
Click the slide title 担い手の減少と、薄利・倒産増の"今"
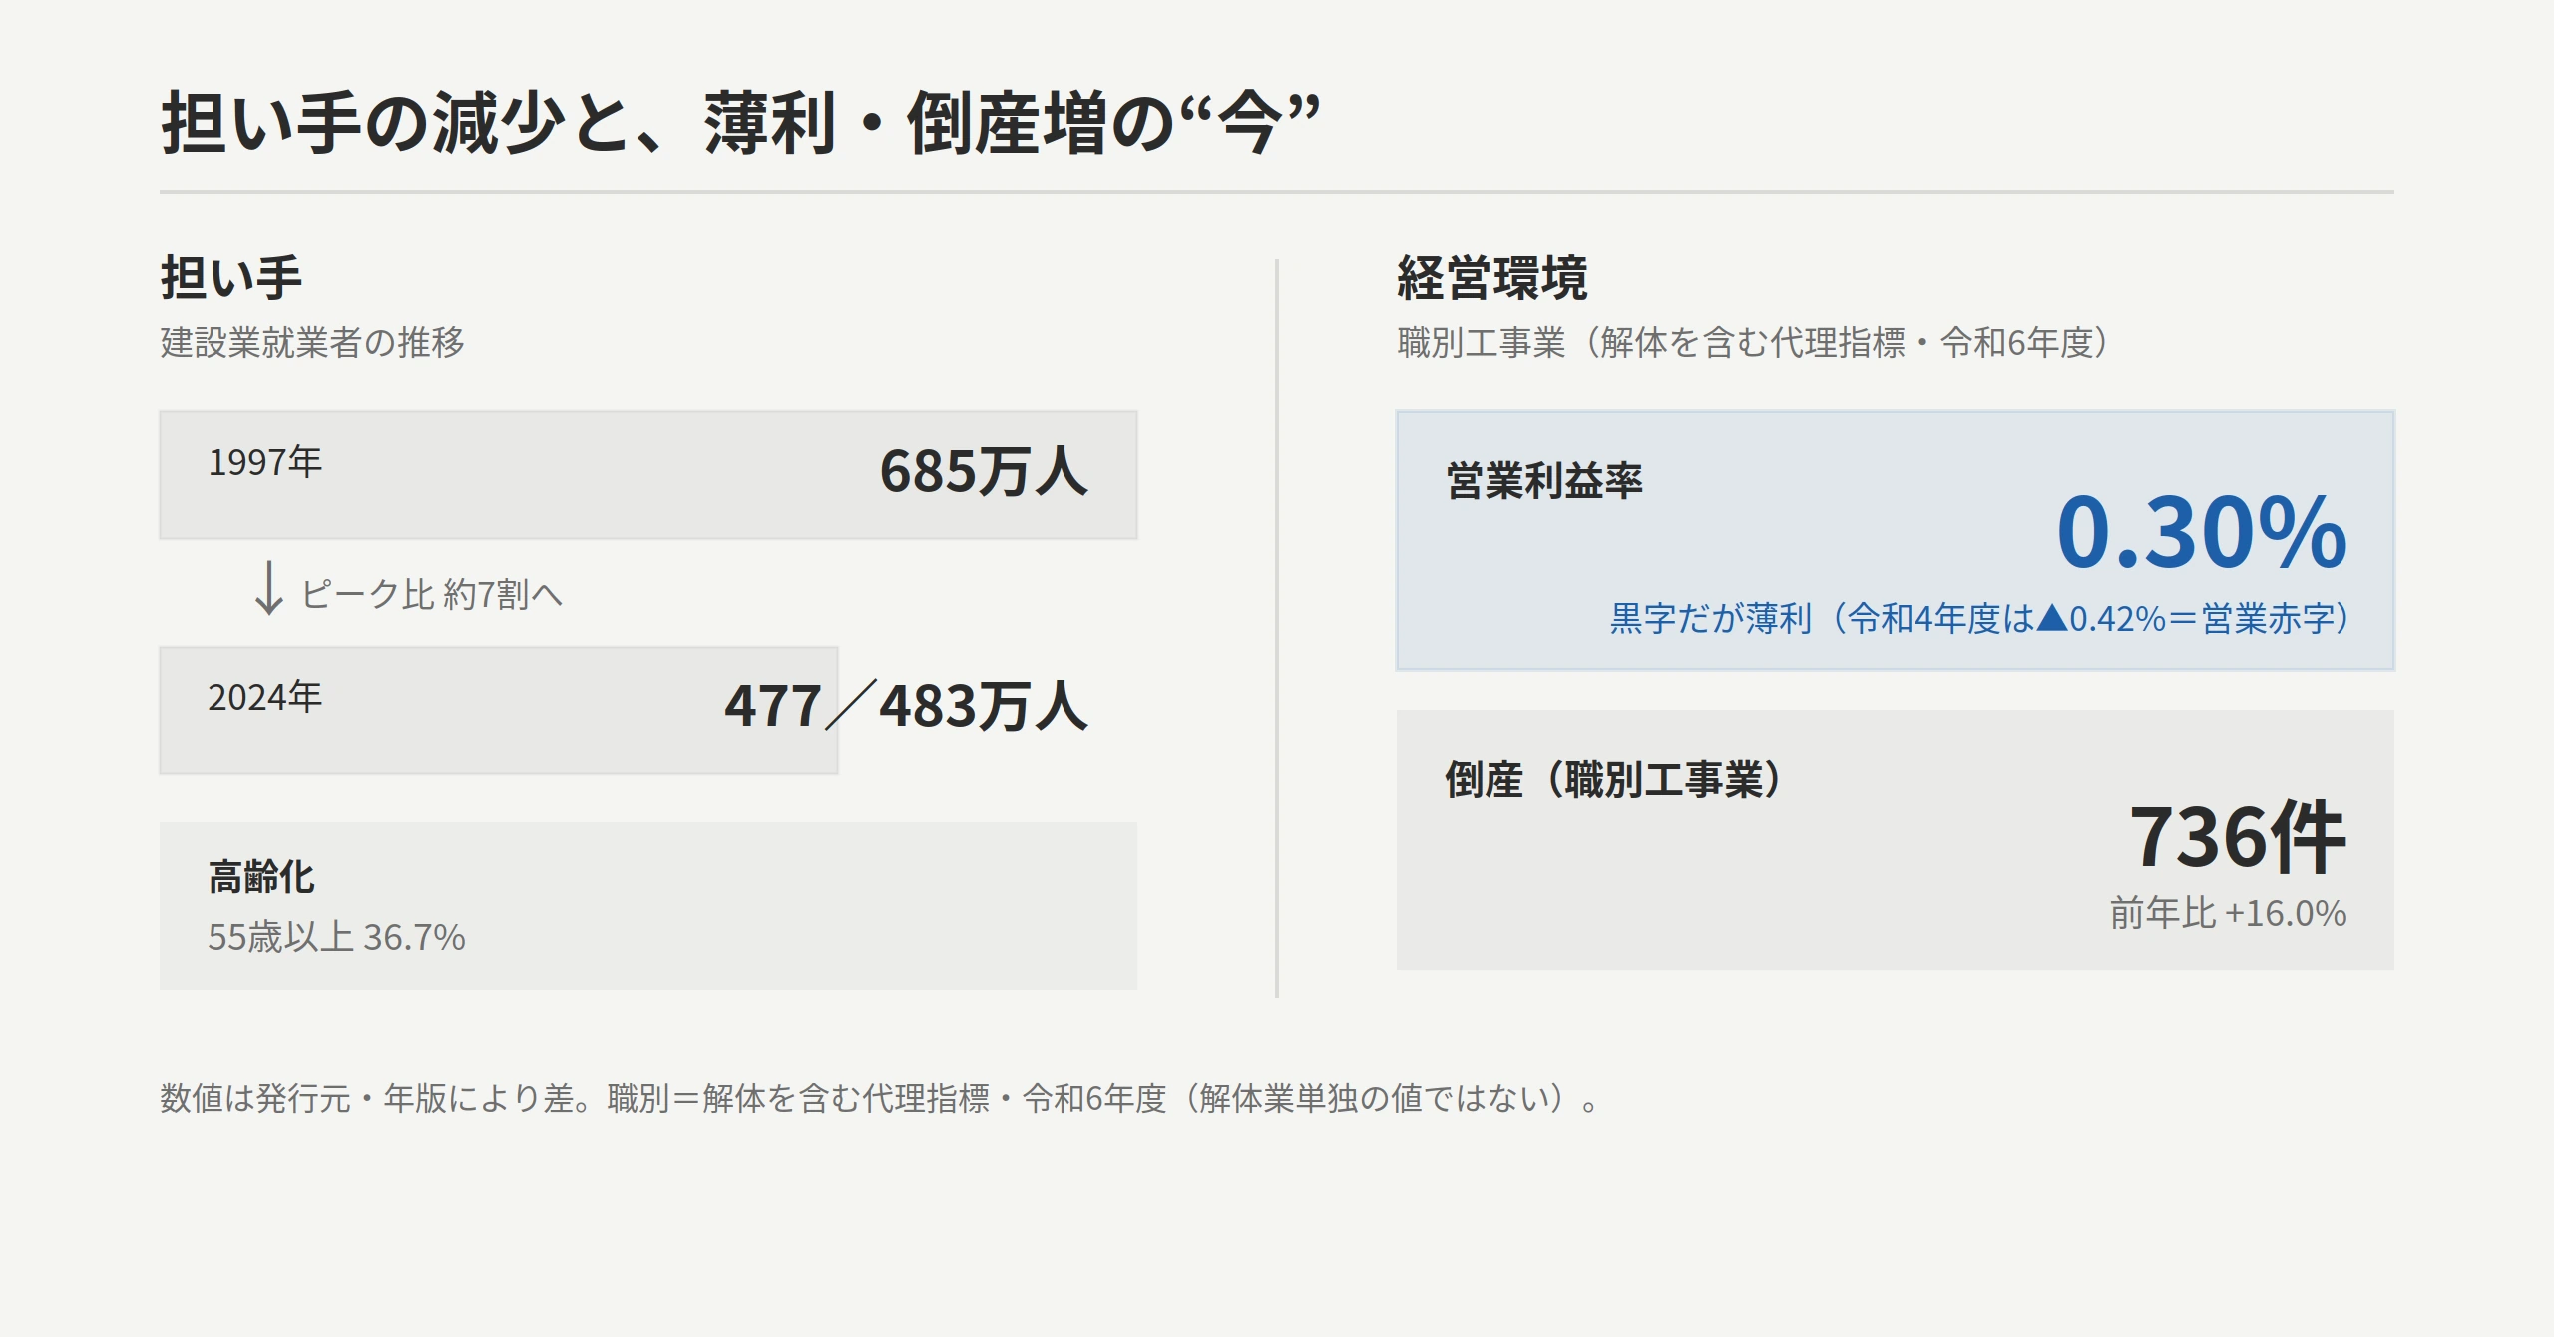click(x=740, y=123)
